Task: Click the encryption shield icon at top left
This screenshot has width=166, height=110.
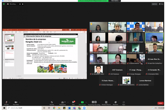Action: [x=4, y=4]
